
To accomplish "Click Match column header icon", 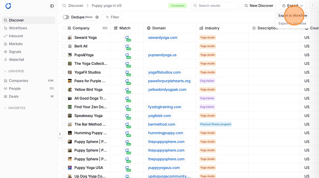I will coord(116,28).
